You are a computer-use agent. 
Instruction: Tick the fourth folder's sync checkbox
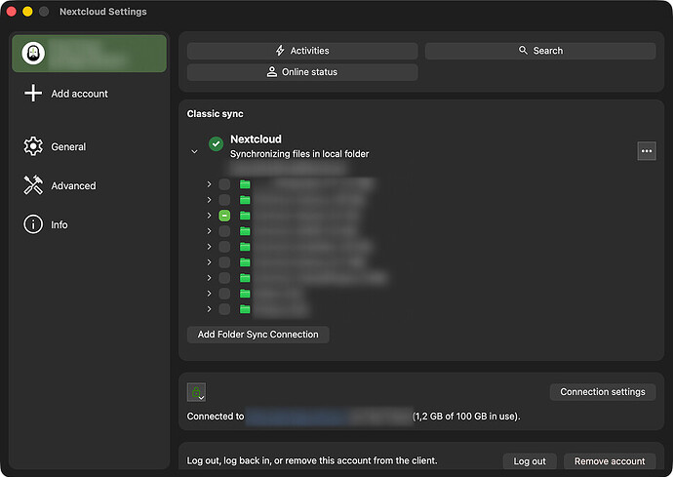click(224, 231)
